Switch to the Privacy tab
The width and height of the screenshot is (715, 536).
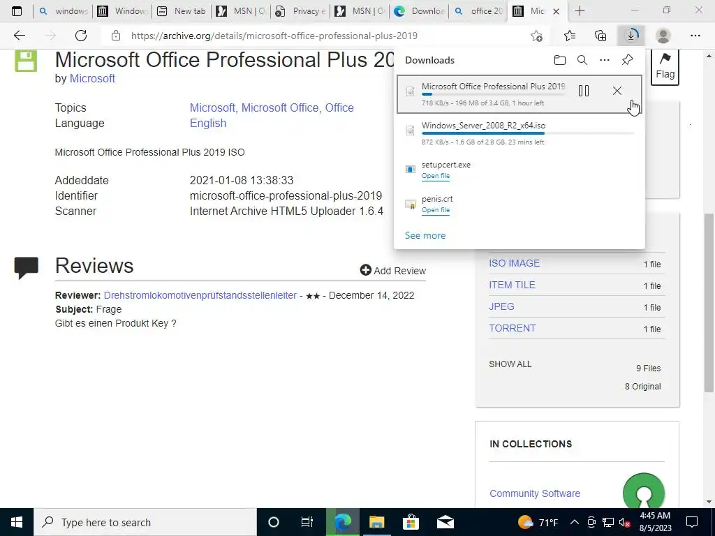click(x=300, y=11)
